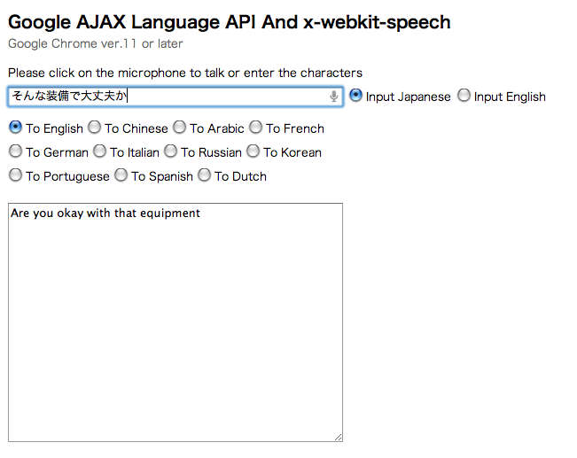Select the Input English radio button

464,96
